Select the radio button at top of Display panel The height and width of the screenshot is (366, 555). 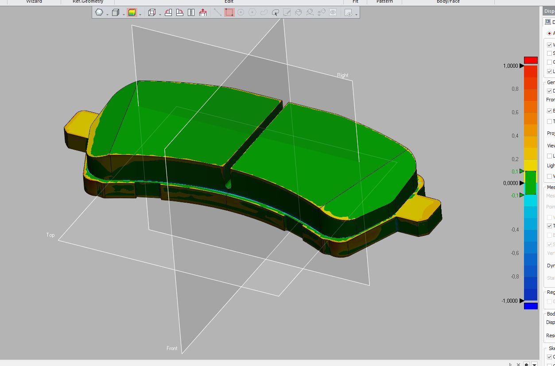(550, 33)
